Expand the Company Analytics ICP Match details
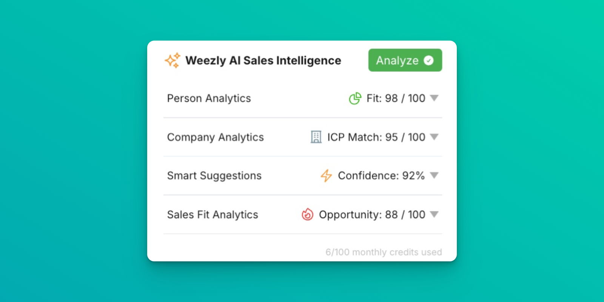 434,137
